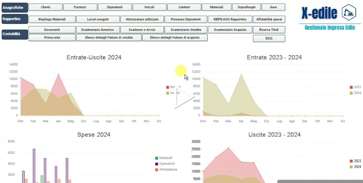Click the X-edile excavator logo icon
Viewport: 363px width, 183px height.
[x=349, y=12]
